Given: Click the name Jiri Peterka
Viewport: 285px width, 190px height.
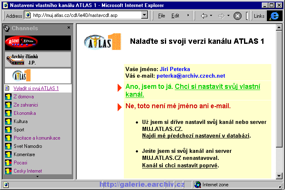Looking at the screenshot, I should 175,69.
